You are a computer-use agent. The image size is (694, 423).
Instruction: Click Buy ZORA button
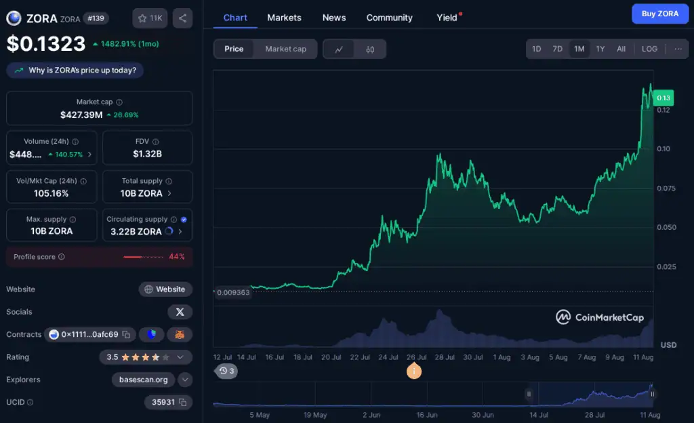tap(660, 14)
